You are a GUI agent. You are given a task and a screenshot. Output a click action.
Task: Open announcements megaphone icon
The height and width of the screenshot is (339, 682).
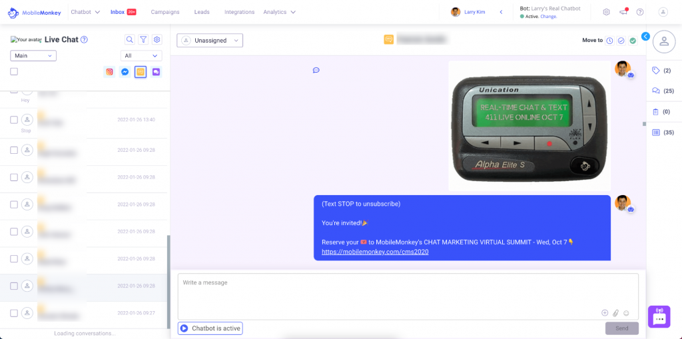(x=623, y=12)
